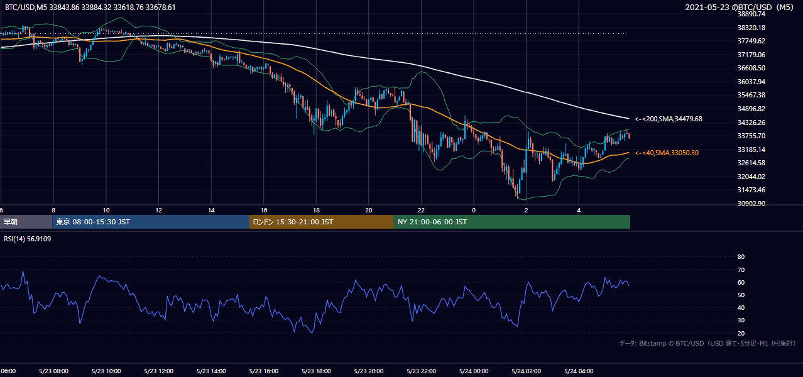
Task: Click RSI axis level 80
Action: [741, 257]
